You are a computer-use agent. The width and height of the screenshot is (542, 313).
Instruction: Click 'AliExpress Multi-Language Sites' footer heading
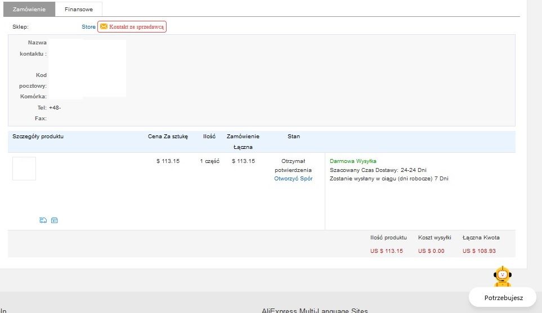pyautogui.click(x=315, y=310)
